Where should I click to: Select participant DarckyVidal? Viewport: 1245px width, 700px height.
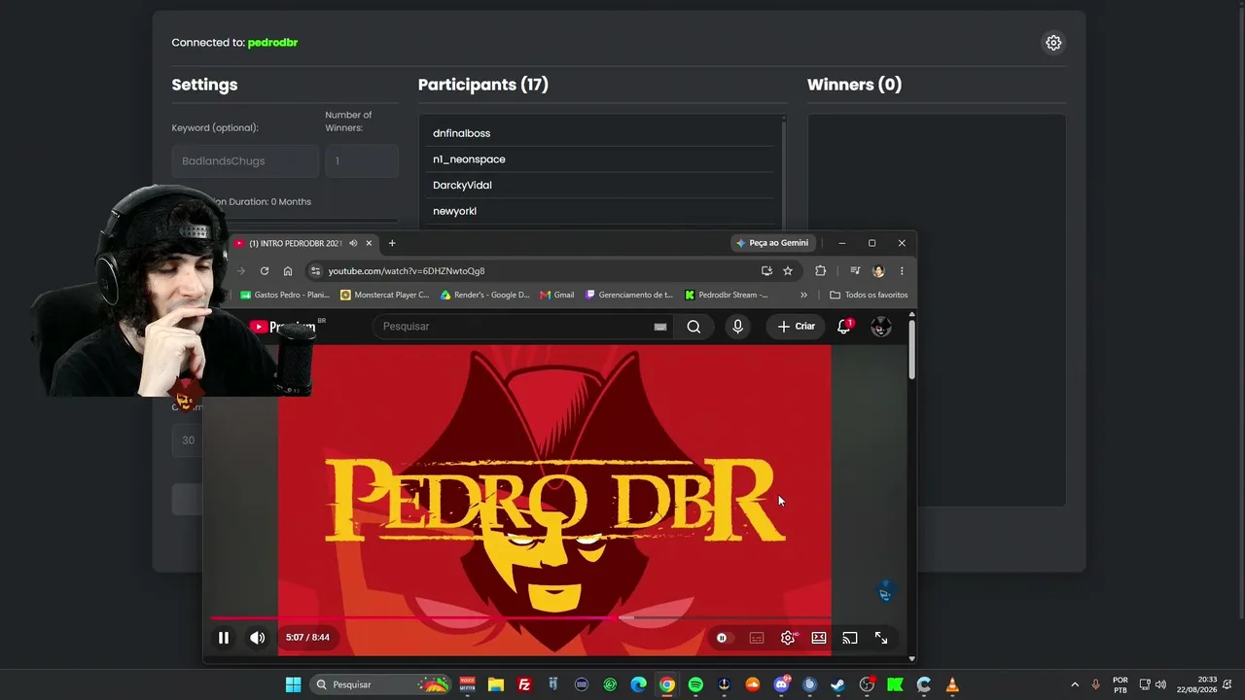click(599, 186)
